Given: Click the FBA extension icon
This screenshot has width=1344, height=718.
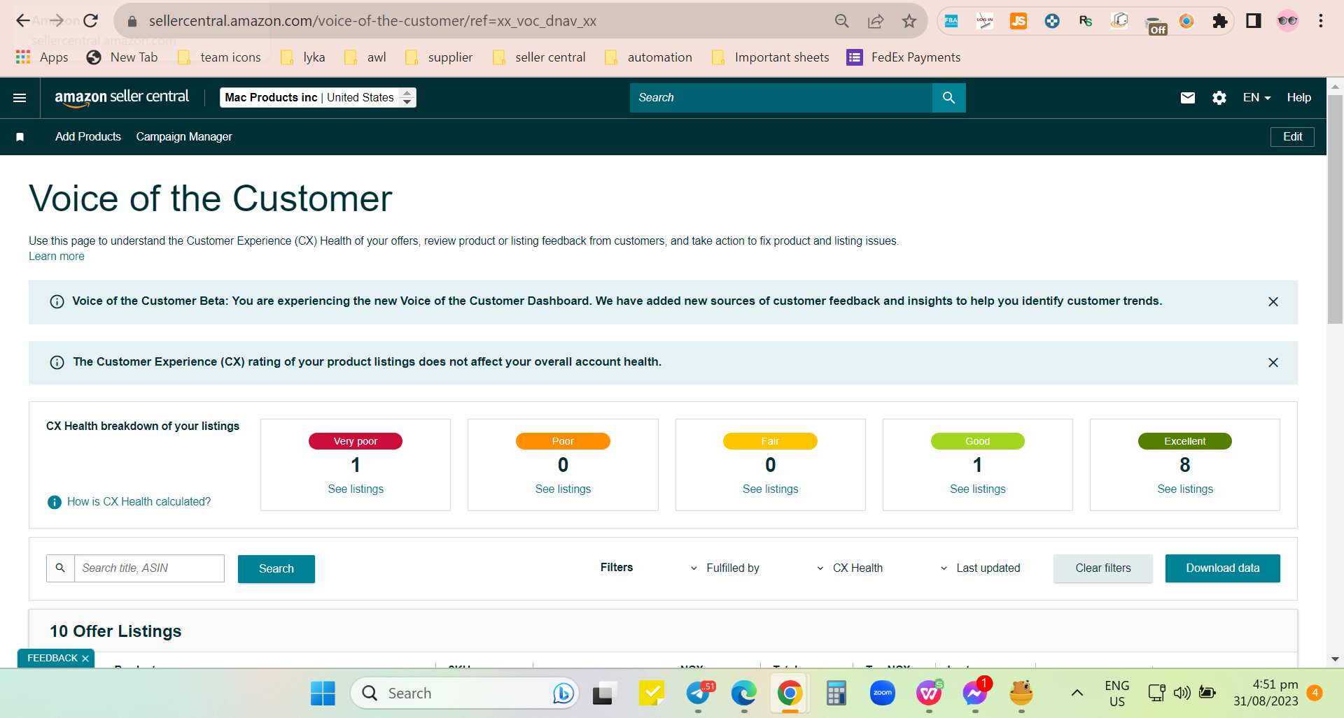Looking at the screenshot, I should [x=951, y=21].
